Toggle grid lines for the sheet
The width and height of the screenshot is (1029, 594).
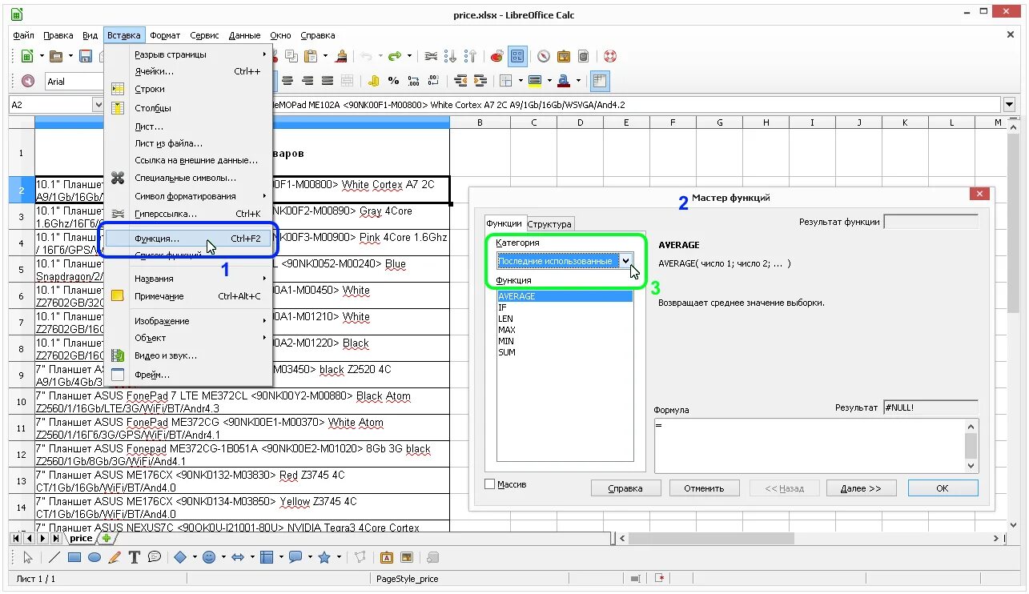click(x=600, y=81)
